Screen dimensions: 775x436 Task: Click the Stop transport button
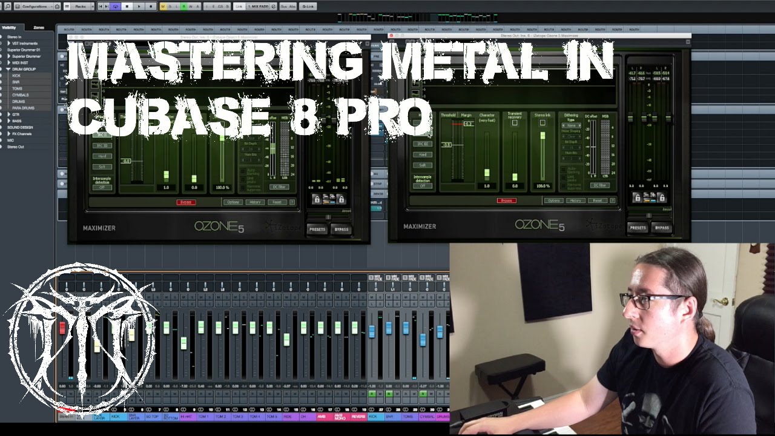[x=127, y=6]
